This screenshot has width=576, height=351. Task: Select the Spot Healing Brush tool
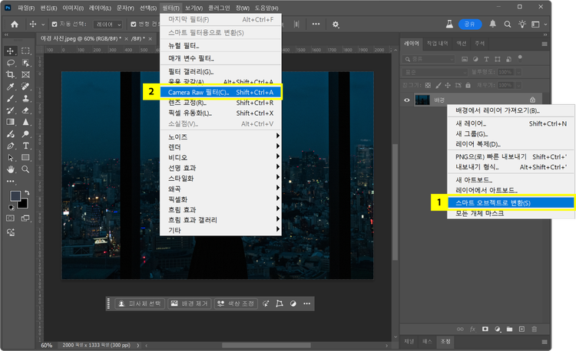[25, 87]
